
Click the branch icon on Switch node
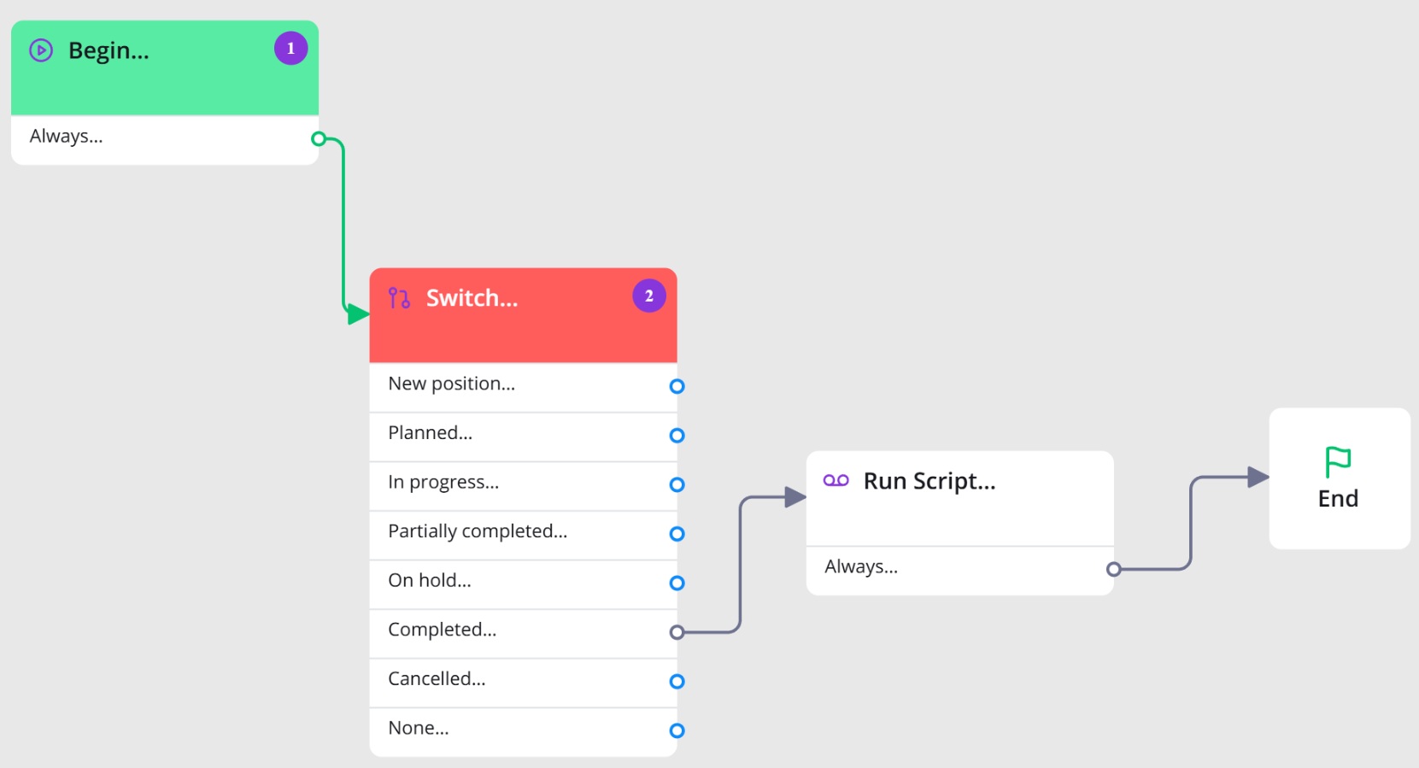click(399, 298)
